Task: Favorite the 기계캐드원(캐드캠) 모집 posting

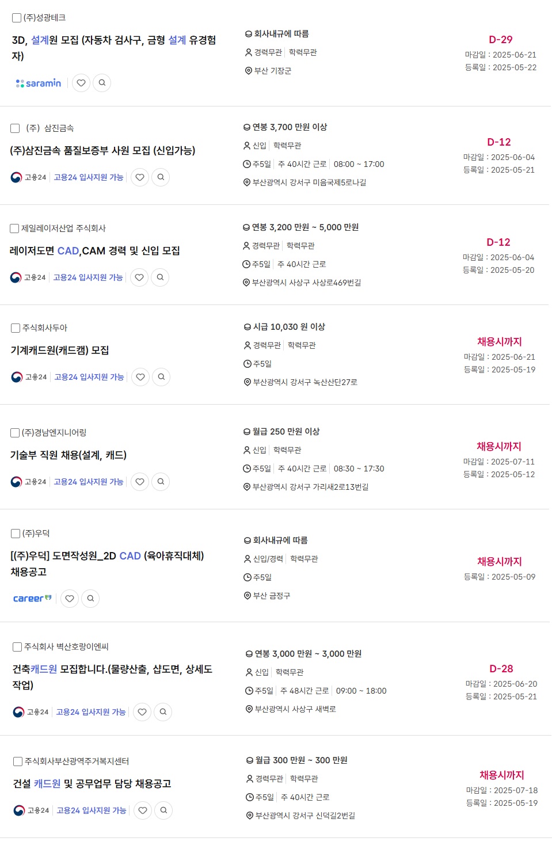Action: [x=140, y=377]
